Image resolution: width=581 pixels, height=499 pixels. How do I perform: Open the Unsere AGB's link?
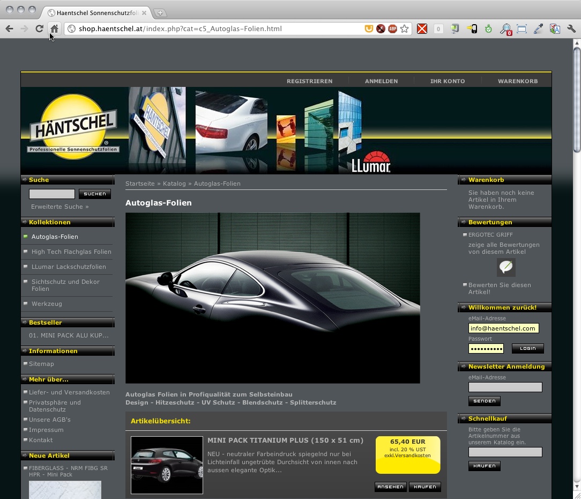[x=50, y=420]
